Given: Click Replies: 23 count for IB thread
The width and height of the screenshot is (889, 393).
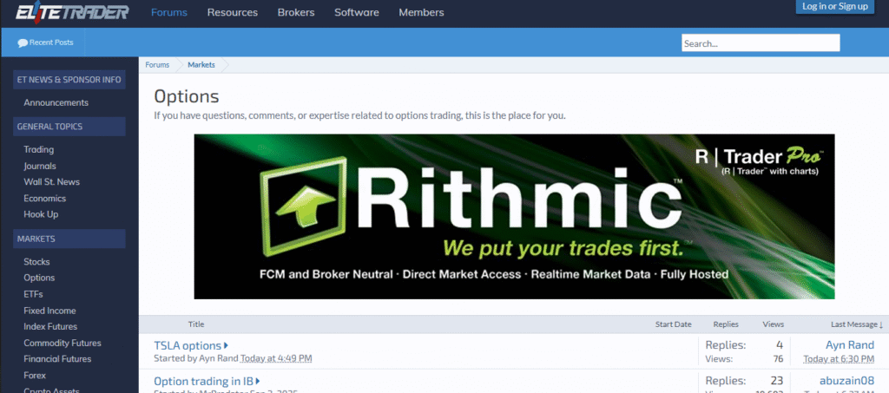Looking at the screenshot, I should (x=744, y=381).
